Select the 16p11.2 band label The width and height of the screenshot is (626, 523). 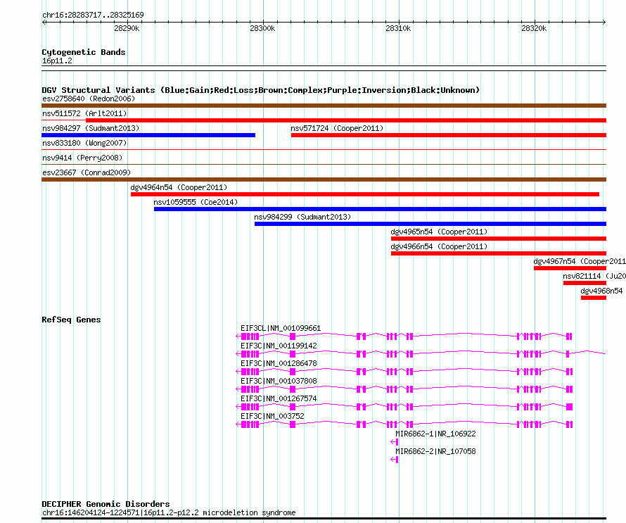[x=57, y=61]
